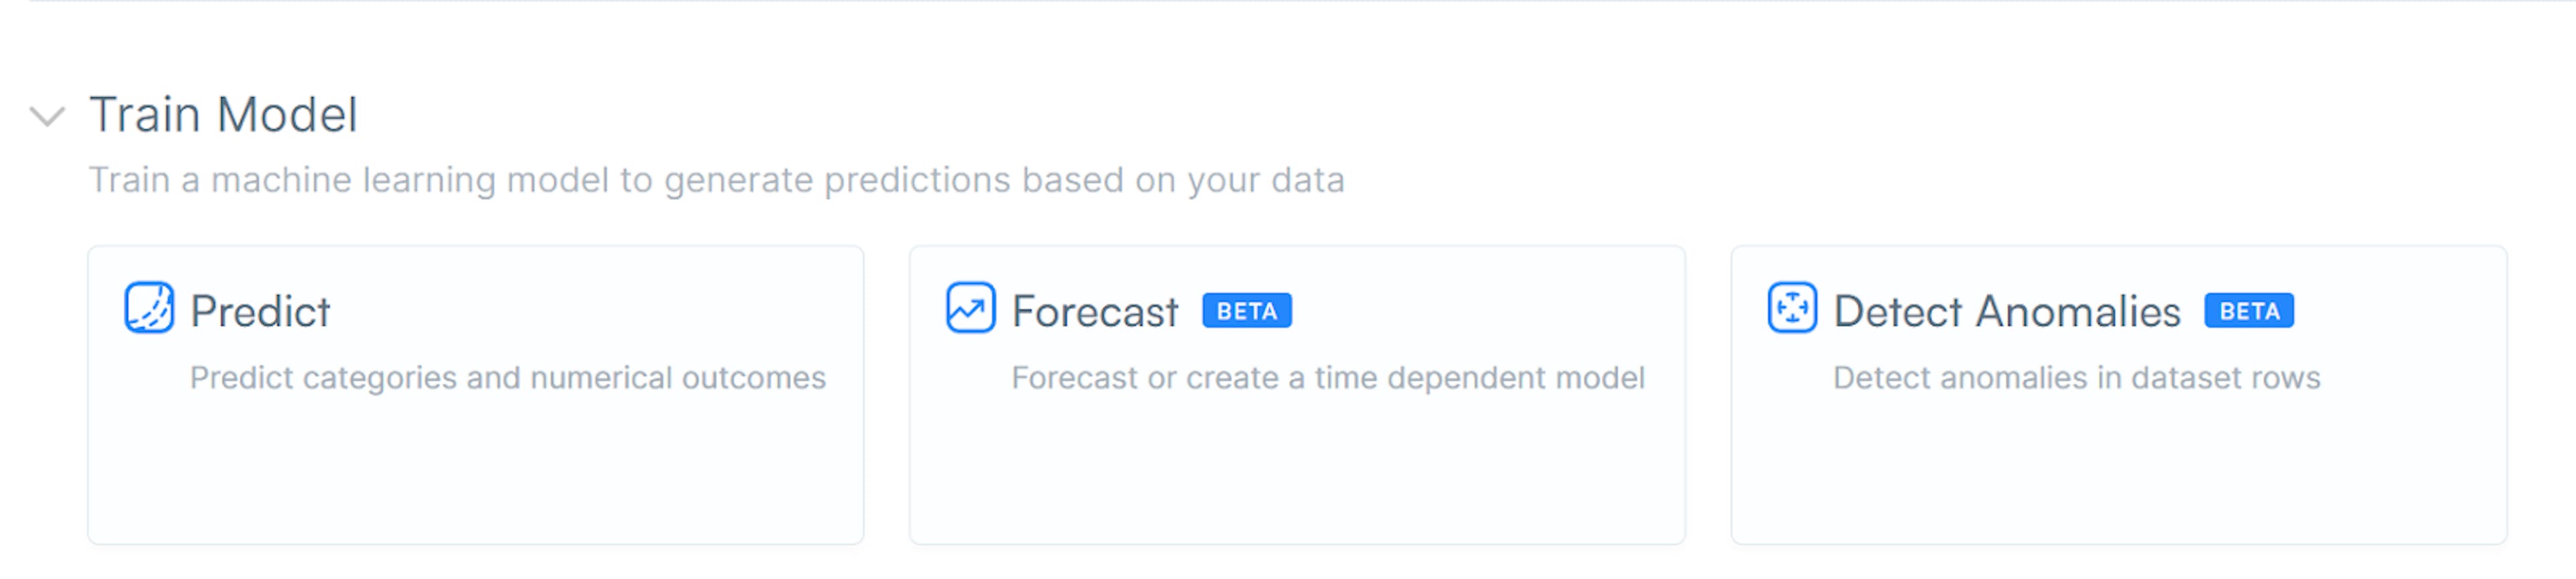Click the Predict chart icon
The image size is (2576, 579).
(149, 308)
